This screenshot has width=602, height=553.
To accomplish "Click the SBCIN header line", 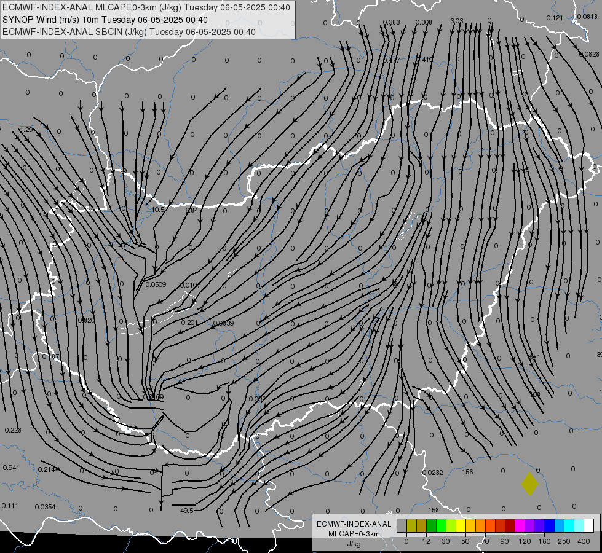I will coord(129,32).
